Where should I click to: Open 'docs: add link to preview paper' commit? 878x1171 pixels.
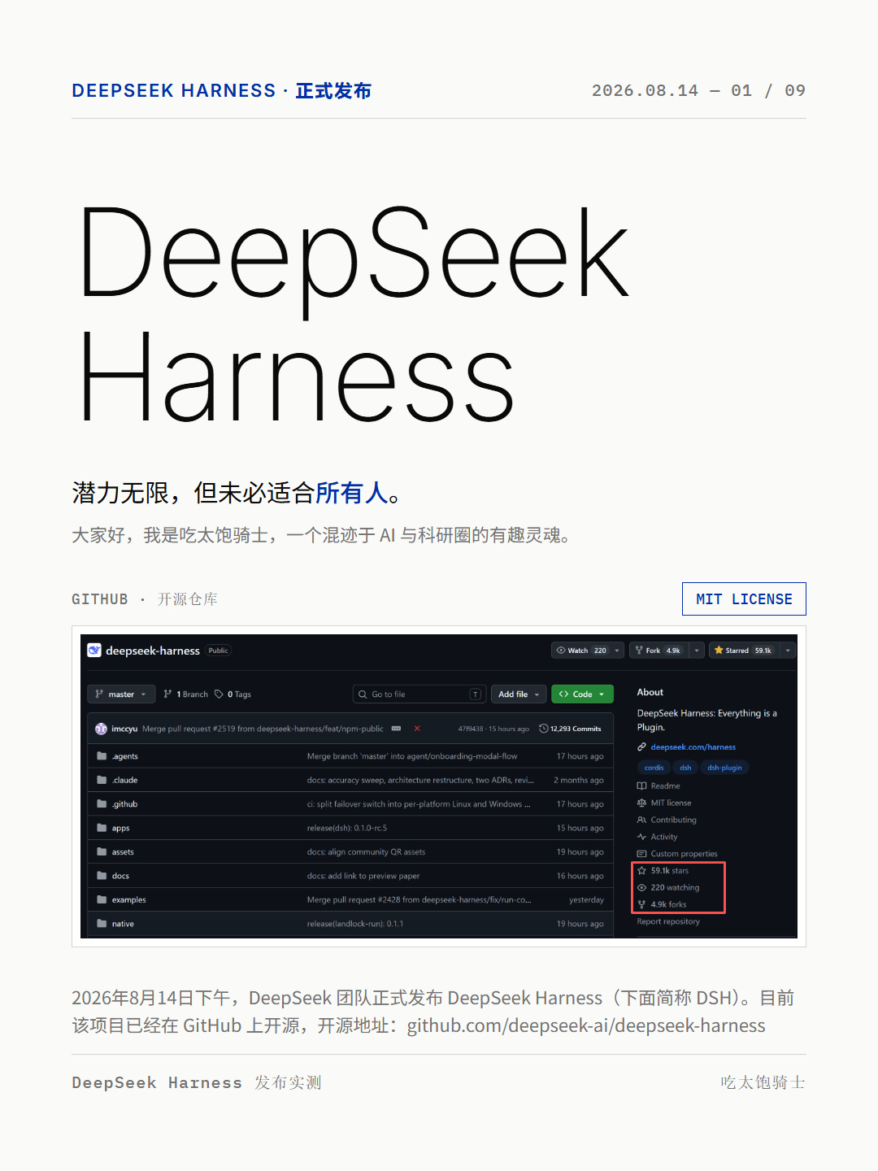click(x=363, y=876)
